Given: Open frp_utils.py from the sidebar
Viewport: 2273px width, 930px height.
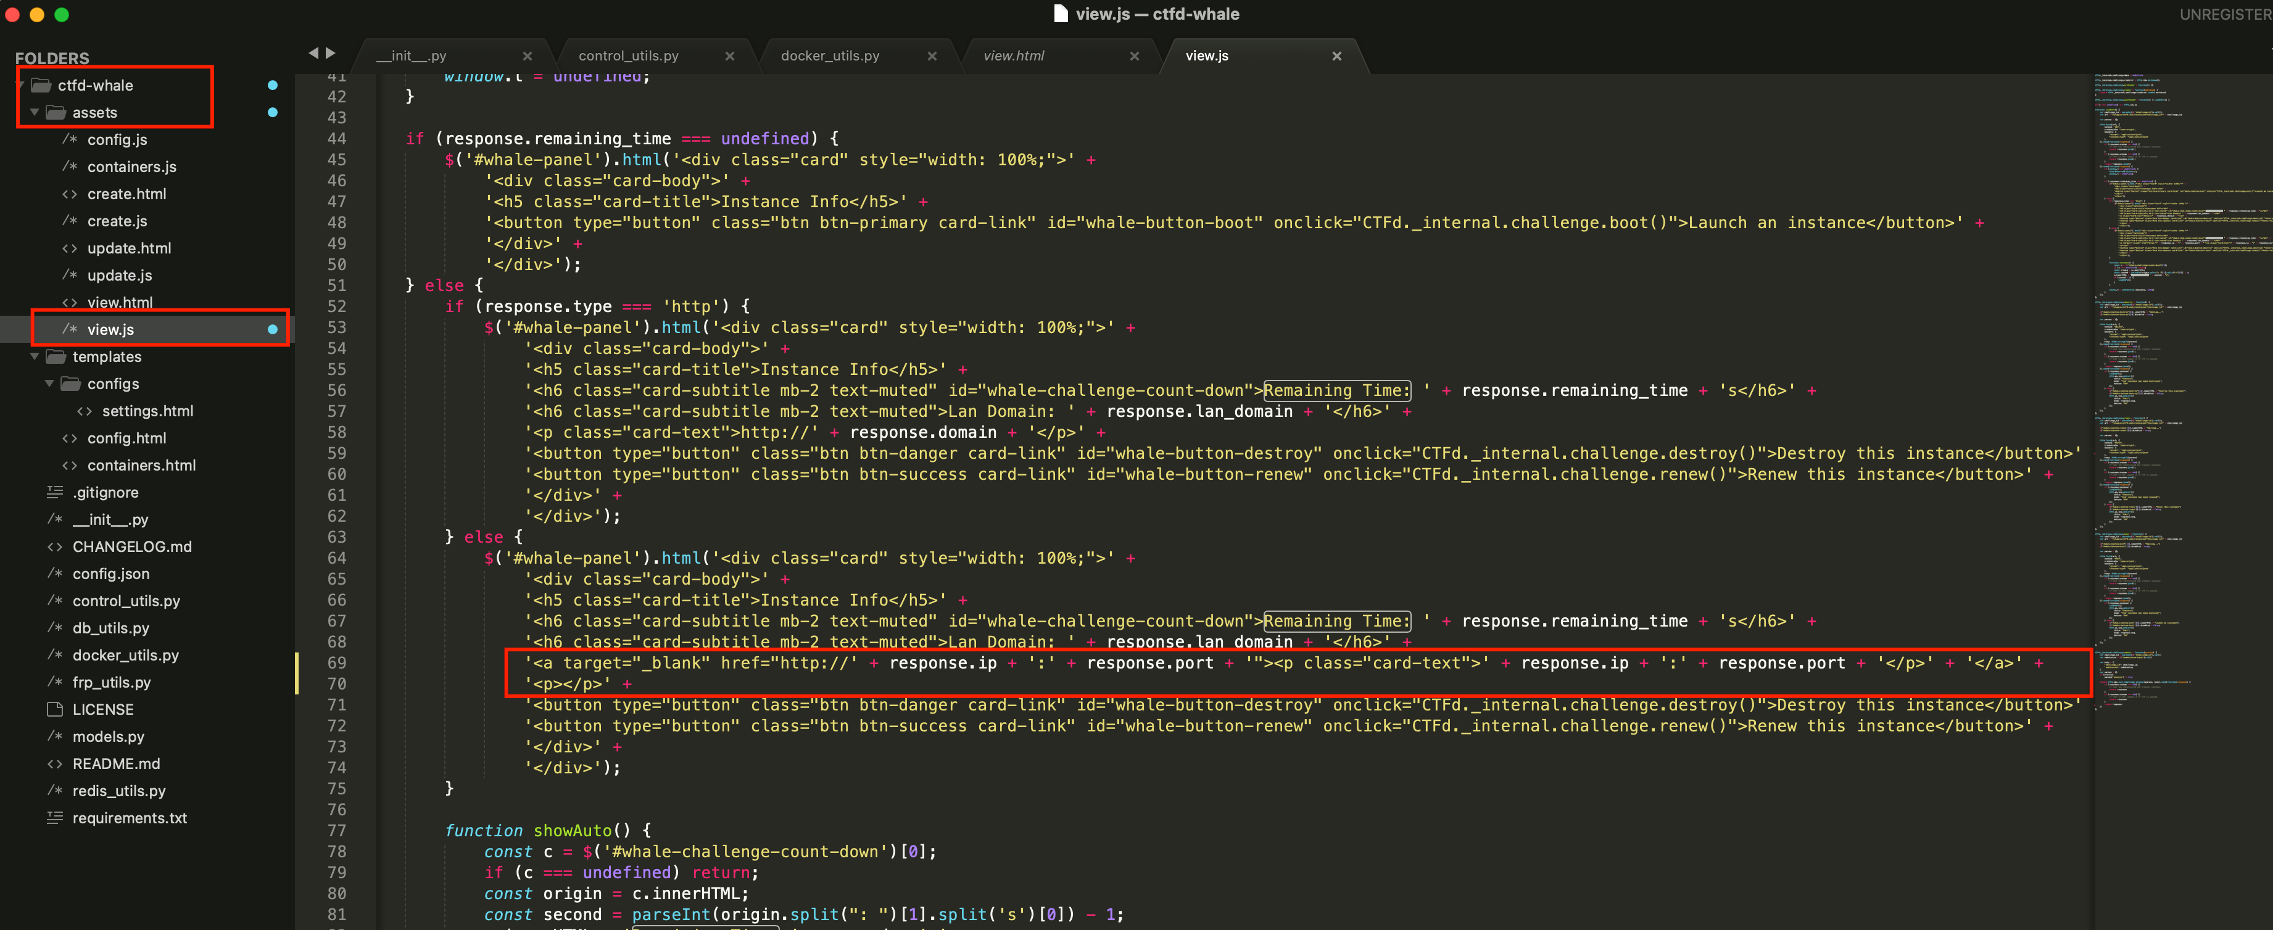Looking at the screenshot, I should pyautogui.click(x=111, y=682).
